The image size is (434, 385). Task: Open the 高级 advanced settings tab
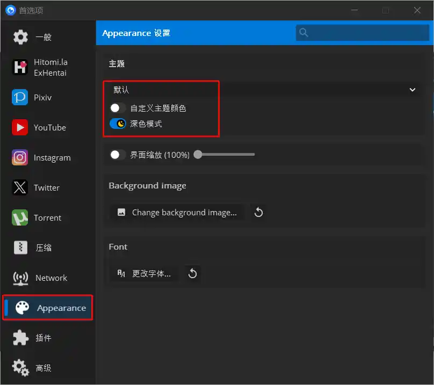pyautogui.click(x=44, y=368)
